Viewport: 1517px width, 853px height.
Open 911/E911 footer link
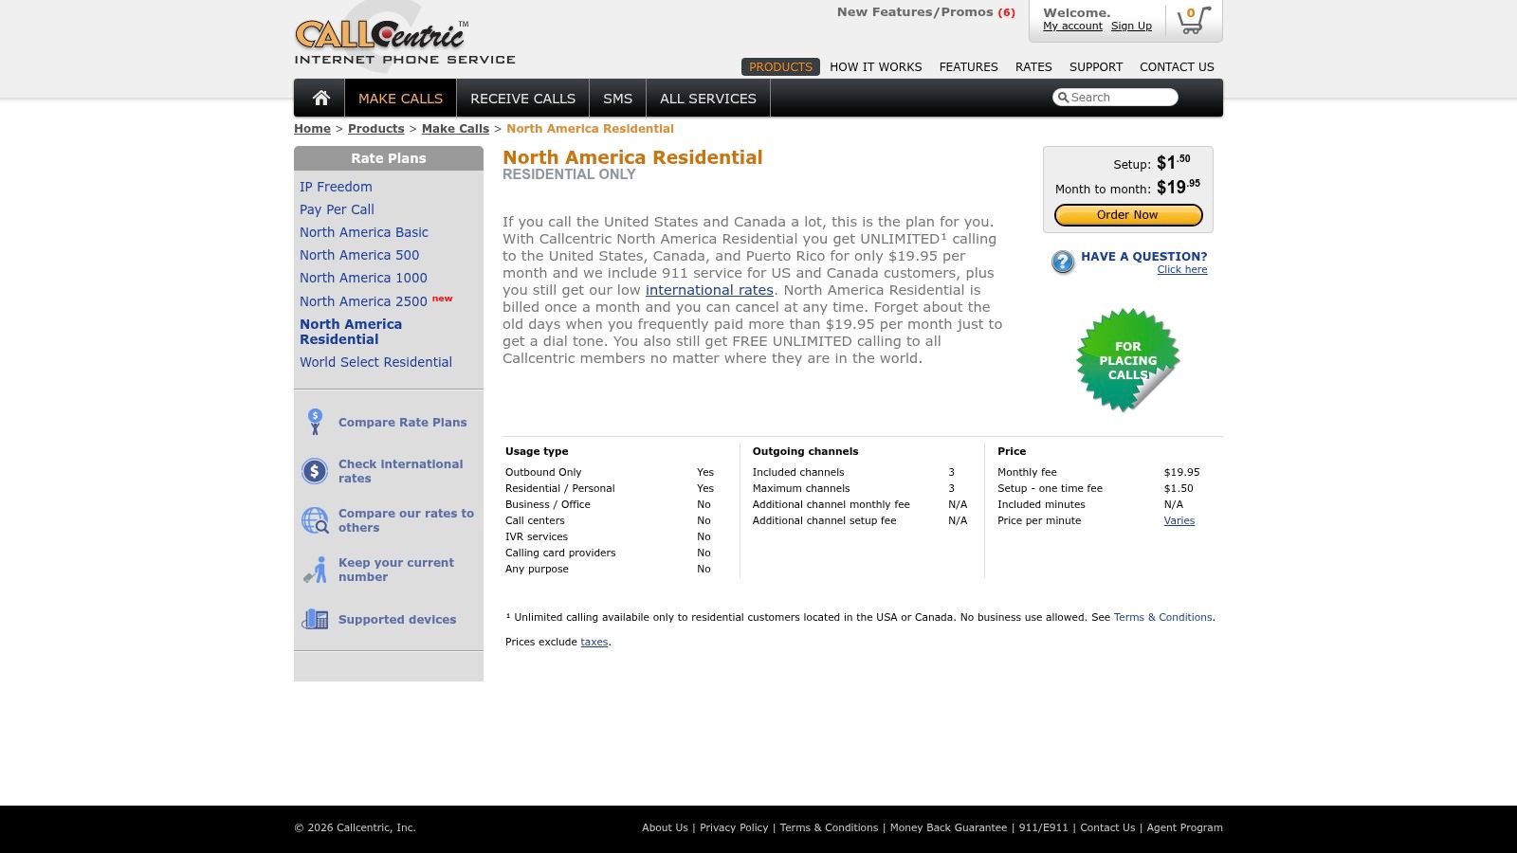[x=1043, y=827]
